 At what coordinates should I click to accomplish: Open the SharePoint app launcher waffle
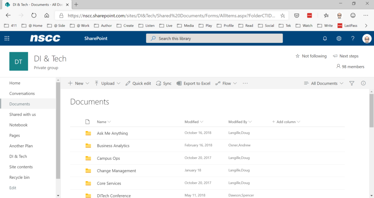point(7,38)
